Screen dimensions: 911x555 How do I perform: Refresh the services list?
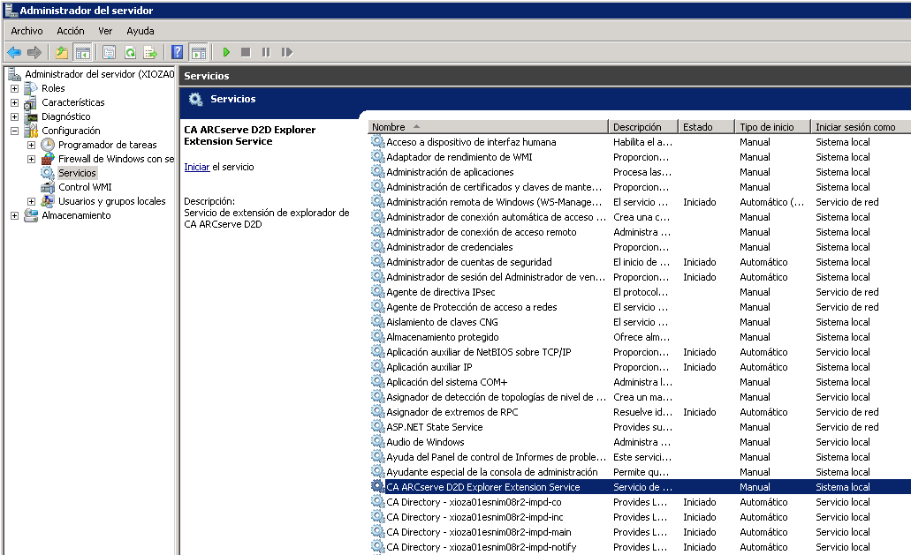131,52
